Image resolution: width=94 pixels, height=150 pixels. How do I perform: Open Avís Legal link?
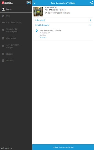click(x=5, y=148)
